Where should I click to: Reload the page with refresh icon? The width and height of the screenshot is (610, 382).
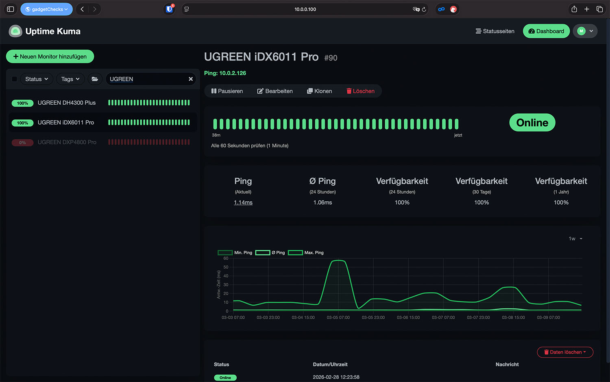click(424, 9)
